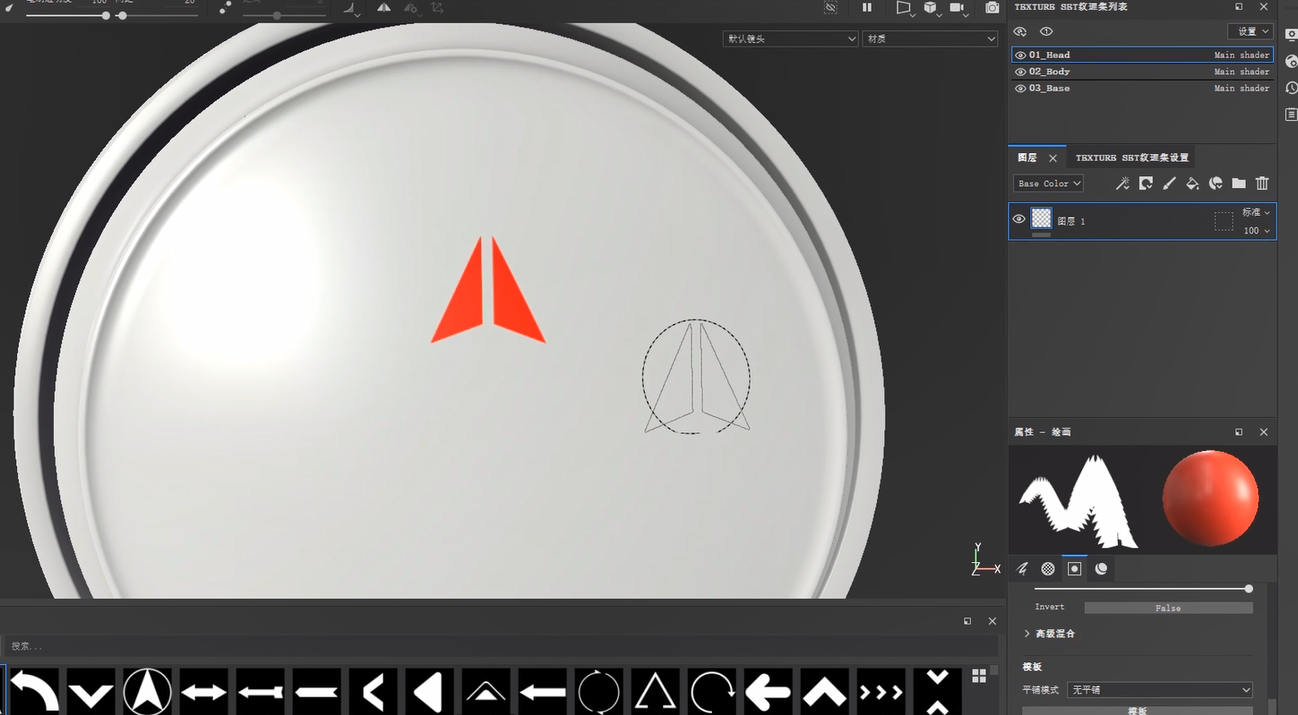Click the red material sphere preview

[x=1210, y=498]
